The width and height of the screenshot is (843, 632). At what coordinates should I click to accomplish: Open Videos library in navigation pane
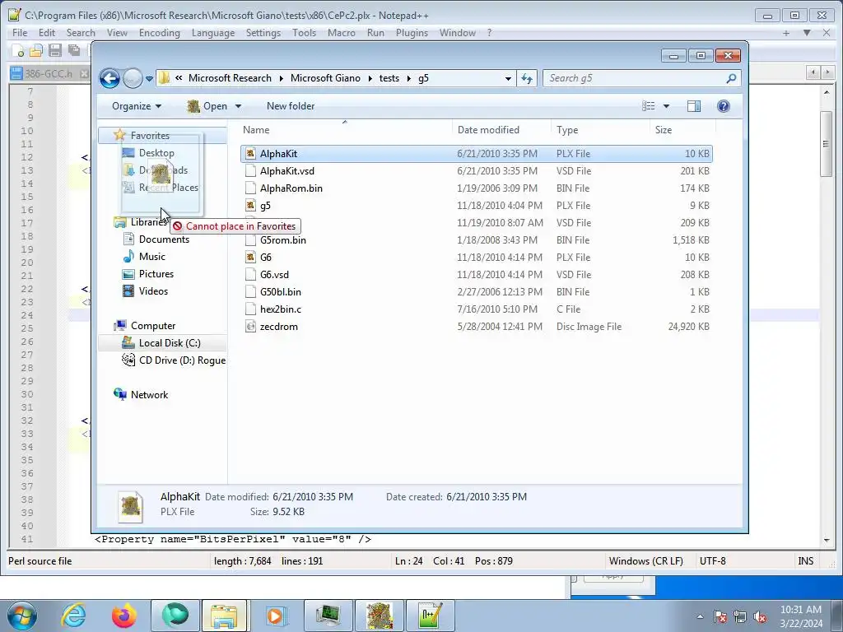click(x=153, y=290)
